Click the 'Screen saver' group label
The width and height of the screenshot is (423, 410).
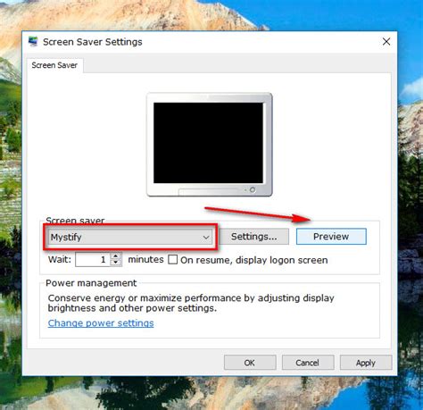[x=75, y=221]
